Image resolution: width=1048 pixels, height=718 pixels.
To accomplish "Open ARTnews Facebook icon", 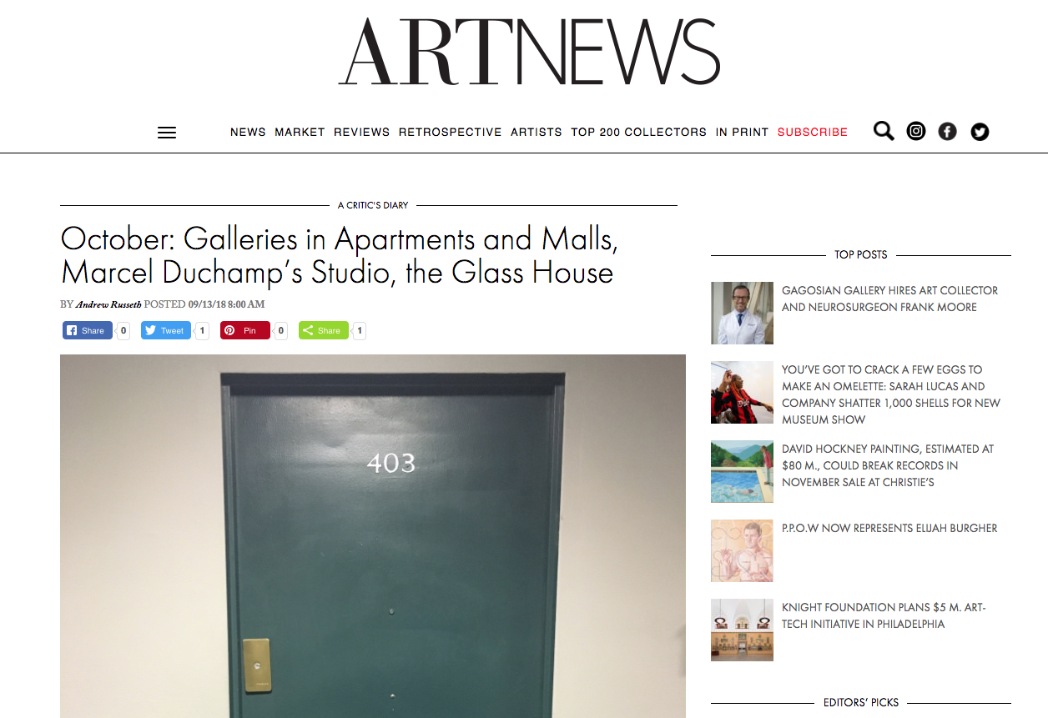I will tap(947, 131).
